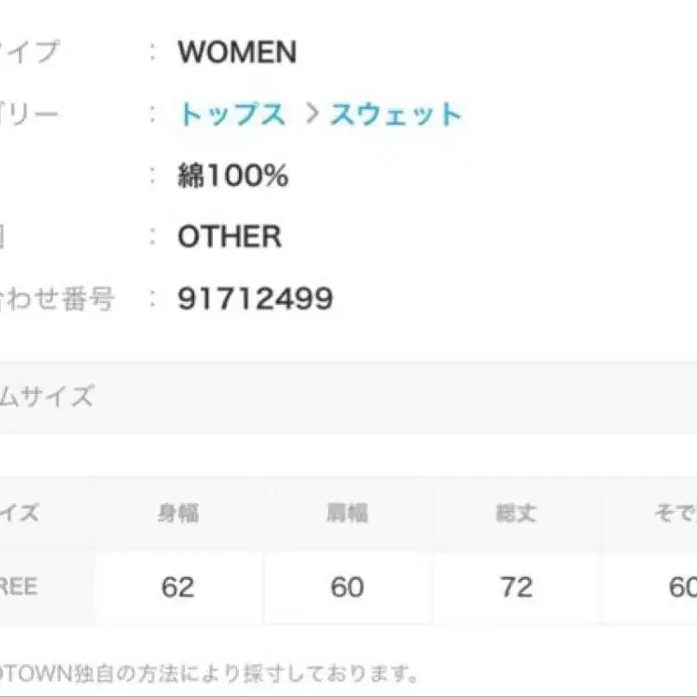Open the スウェット category link

click(395, 113)
